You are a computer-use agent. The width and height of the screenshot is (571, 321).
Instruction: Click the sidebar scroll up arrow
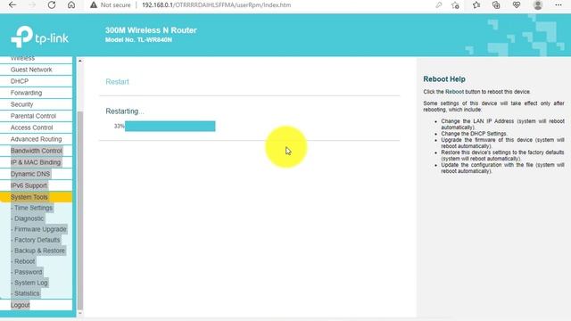point(79,61)
